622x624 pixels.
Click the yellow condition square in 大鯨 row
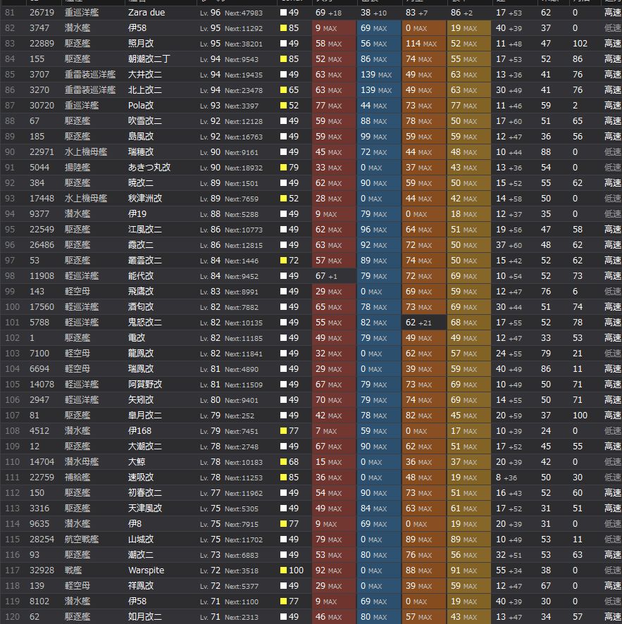(x=283, y=462)
